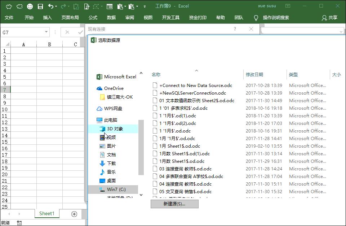
Task: Click the form icon in the quick access toolbar
Action: pyautogui.click(x=110, y=6)
